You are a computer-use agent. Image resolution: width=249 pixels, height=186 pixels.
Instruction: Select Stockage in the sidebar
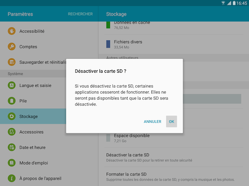(x=33, y=117)
